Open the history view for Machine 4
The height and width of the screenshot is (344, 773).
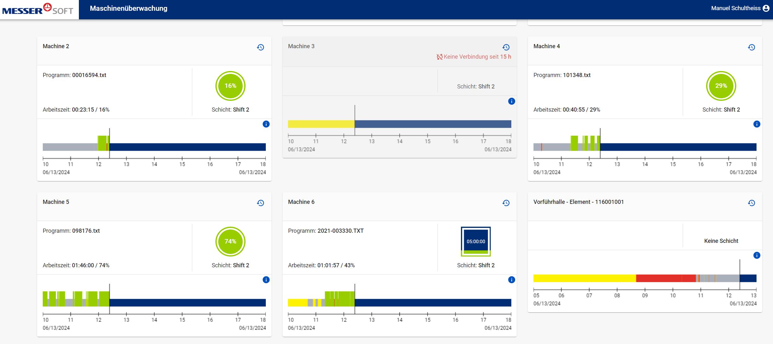(751, 47)
